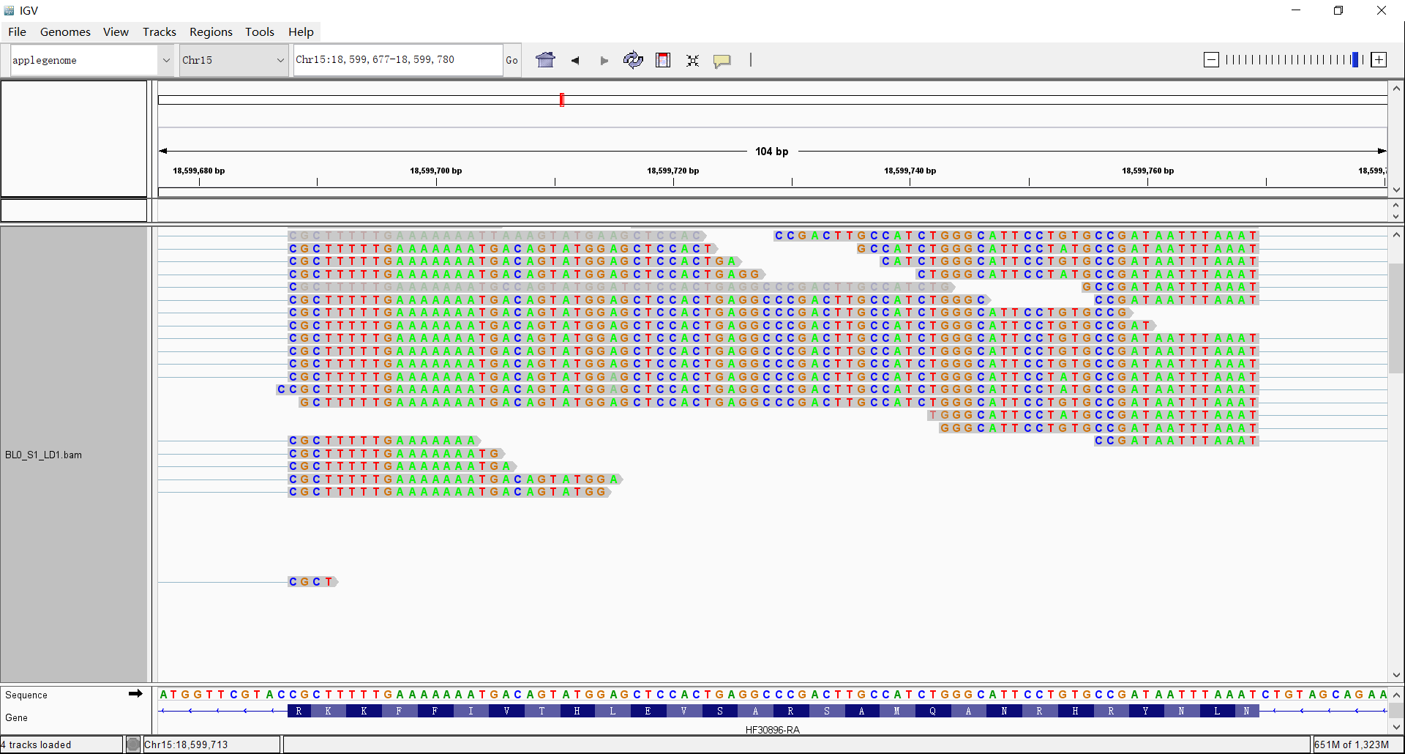The width and height of the screenshot is (1405, 754).
Task: Open the Tools menu
Action: coord(260,31)
